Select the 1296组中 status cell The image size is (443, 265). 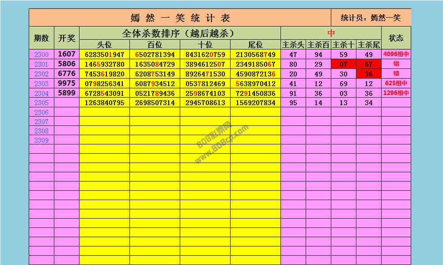coord(396,93)
